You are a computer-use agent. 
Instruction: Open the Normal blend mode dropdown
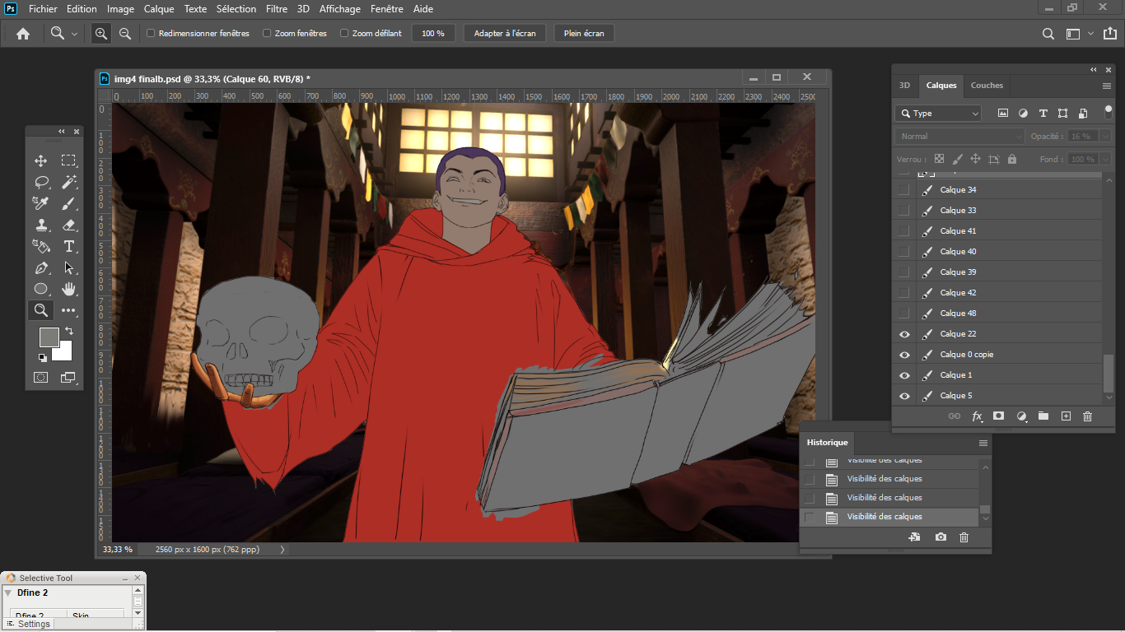pos(959,137)
